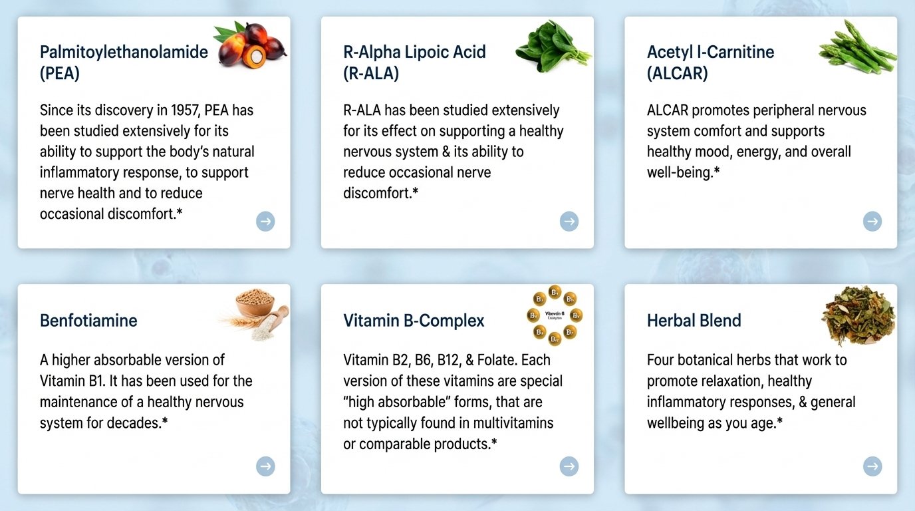The width and height of the screenshot is (915, 511).
Task: Click the PEA description paragraph text
Action: [147, 162]
